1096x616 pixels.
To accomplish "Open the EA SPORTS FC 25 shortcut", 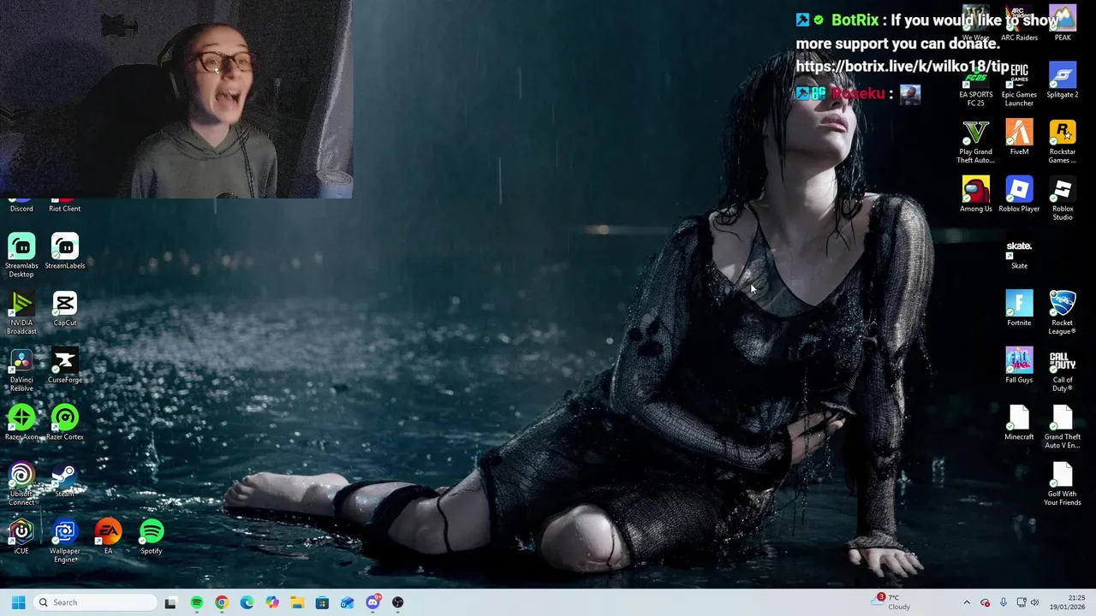I will click(976, 85).
